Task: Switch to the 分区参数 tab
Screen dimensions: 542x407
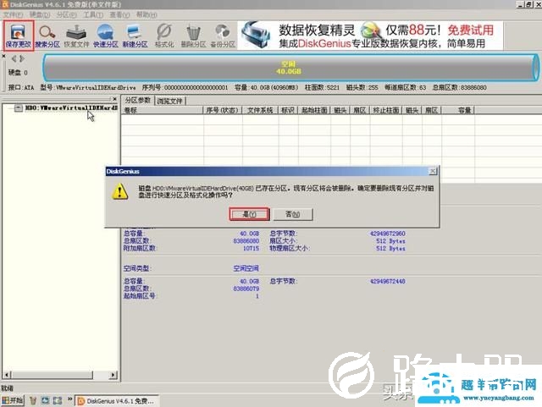Action: click(x=137, y=100)
